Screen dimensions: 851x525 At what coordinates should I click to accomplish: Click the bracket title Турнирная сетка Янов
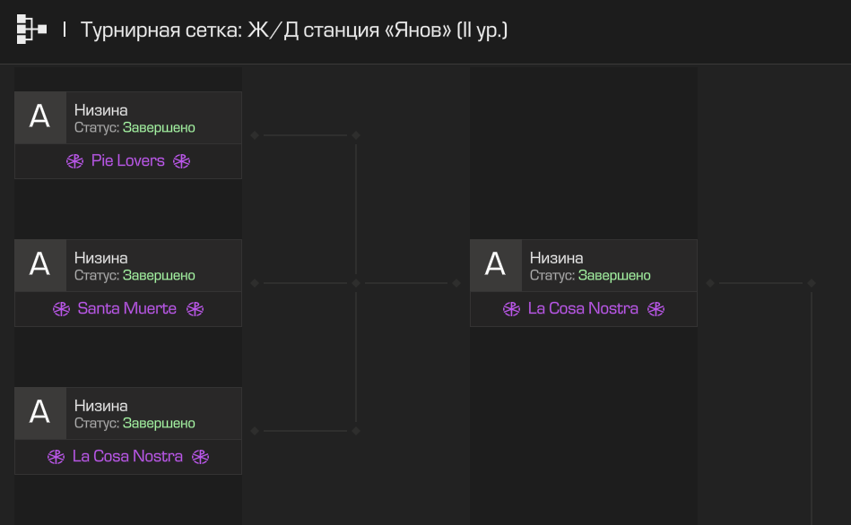click(294, 30)
